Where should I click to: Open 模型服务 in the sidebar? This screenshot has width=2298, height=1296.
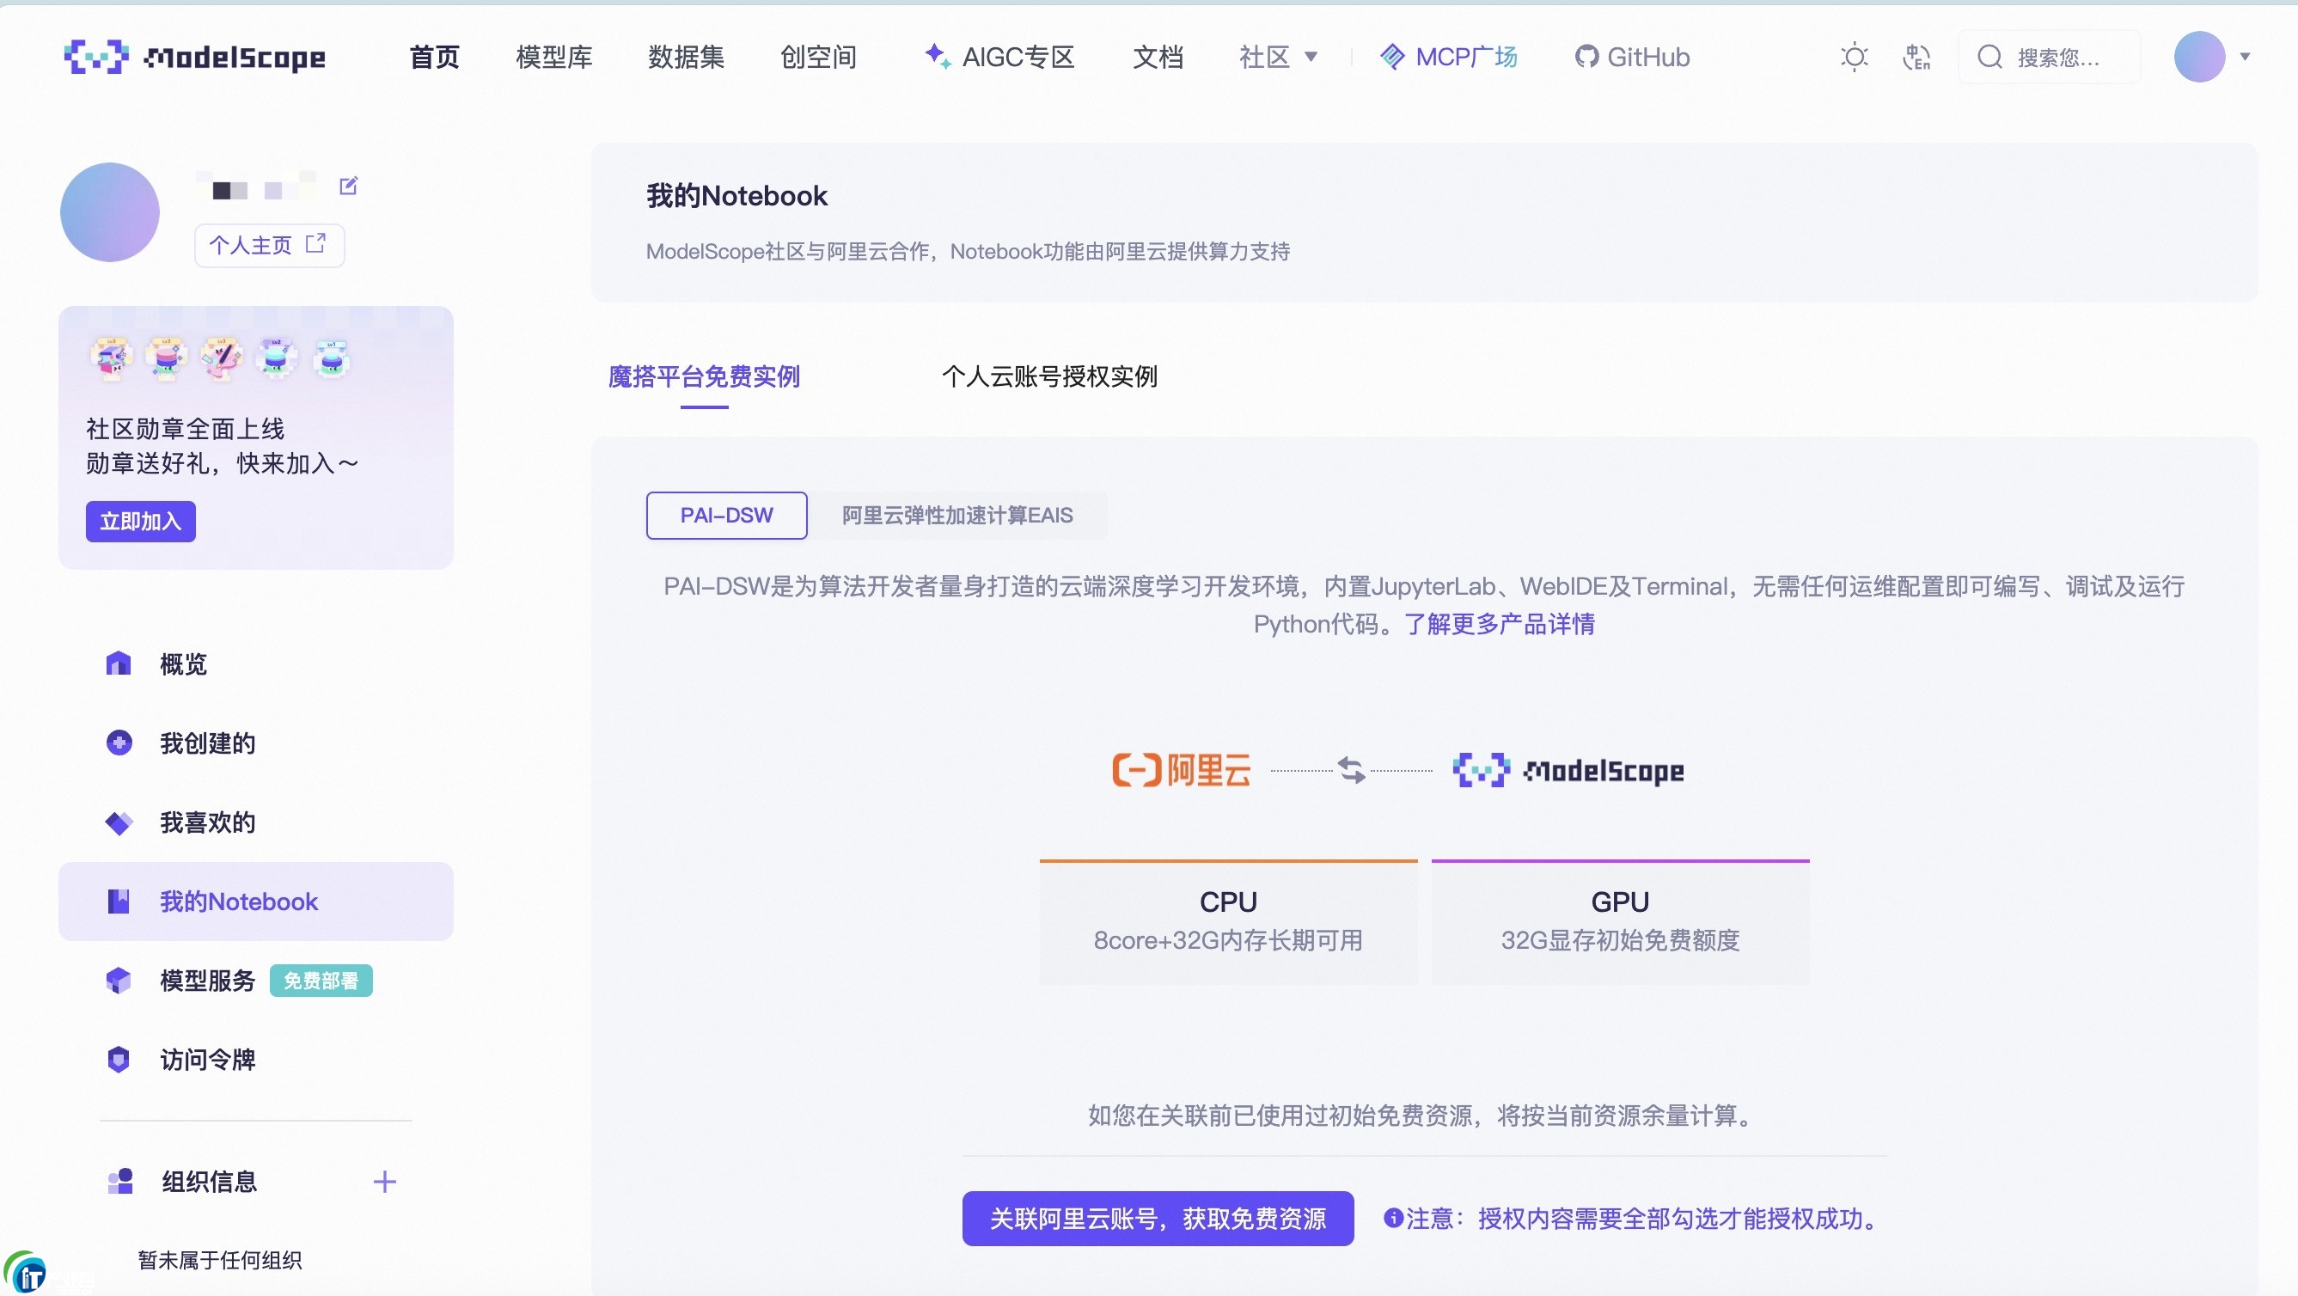(255, 981)
